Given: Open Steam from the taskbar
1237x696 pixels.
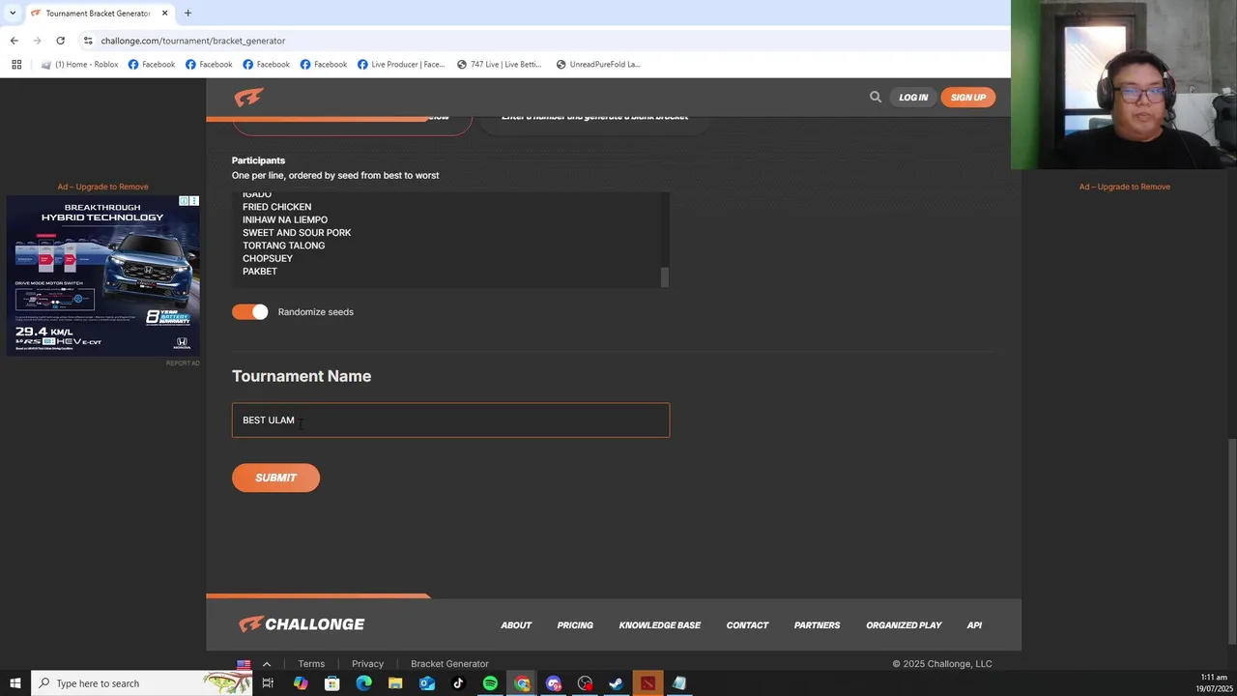Looking at the screenshot, I should click(616, 683).
